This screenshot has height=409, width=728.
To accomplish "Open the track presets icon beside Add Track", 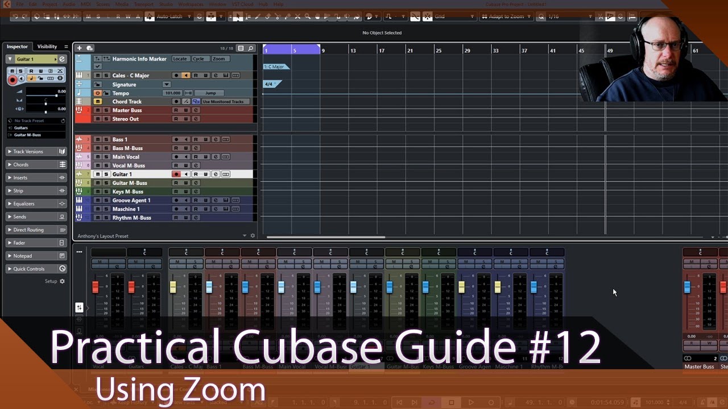I will (x=90, y=48).
